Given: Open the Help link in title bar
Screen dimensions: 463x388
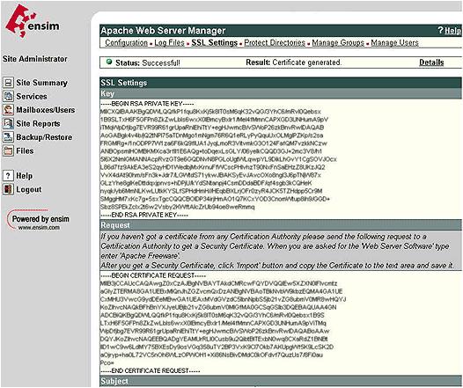Looking at the screenshot, I should coord(452,31).
